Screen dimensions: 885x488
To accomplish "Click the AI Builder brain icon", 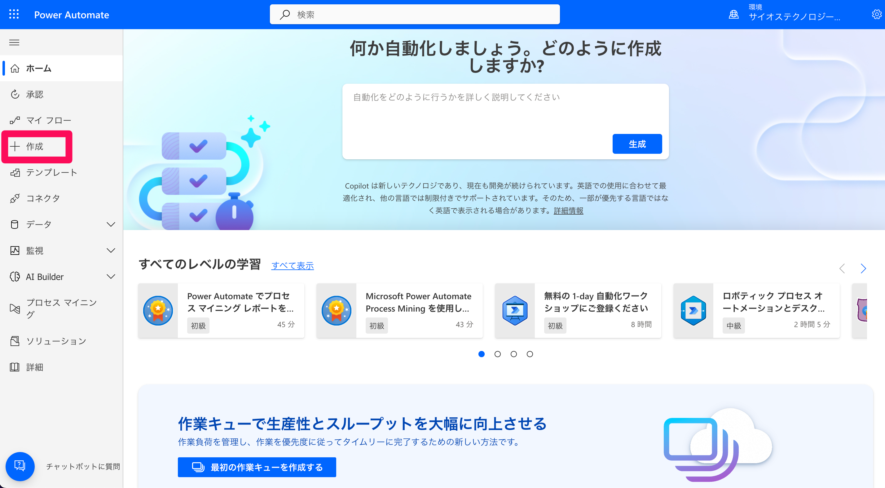I will 15,277.
